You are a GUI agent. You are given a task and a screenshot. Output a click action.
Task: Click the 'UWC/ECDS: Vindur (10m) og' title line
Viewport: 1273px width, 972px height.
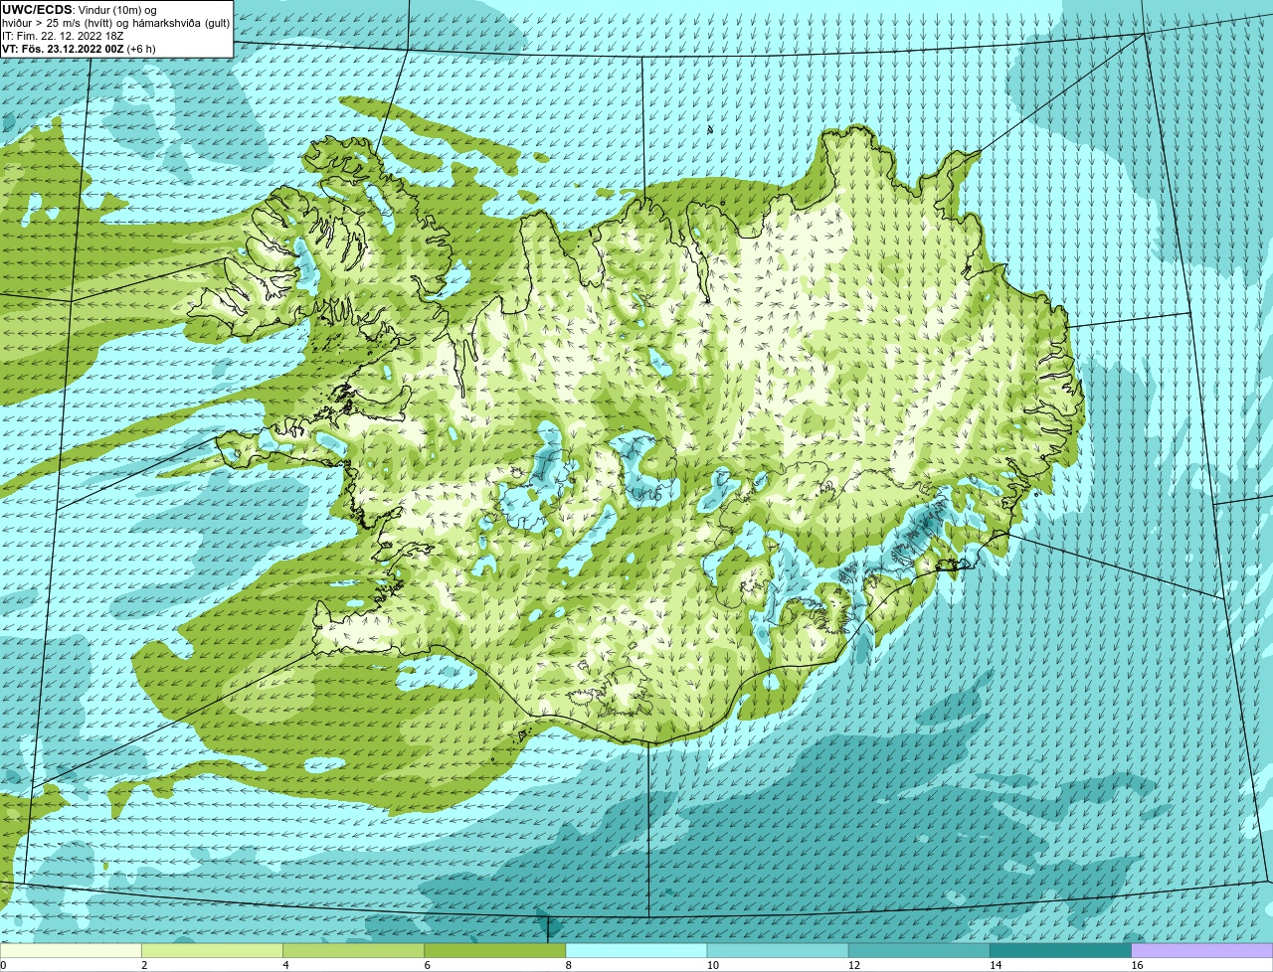click(x=80, y=10)
